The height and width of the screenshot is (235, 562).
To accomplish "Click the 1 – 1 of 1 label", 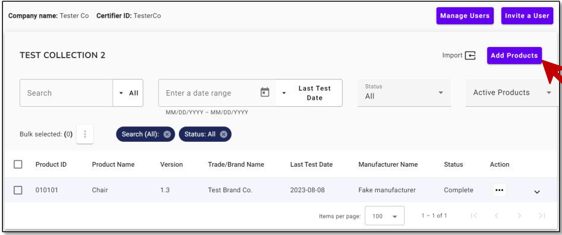I will point(434,215).
